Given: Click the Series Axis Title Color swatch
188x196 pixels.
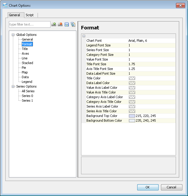Looking at the screenshot, I should point(132,111).
